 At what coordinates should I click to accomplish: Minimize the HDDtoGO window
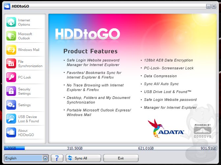[x=208, y=6]
